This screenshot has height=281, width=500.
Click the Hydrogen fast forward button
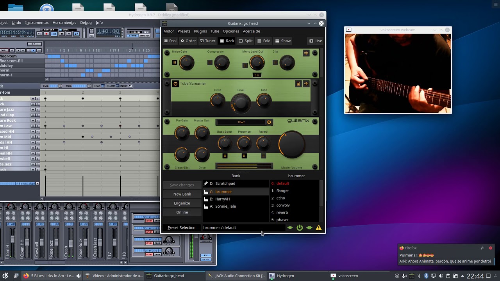tap(69, 34)
